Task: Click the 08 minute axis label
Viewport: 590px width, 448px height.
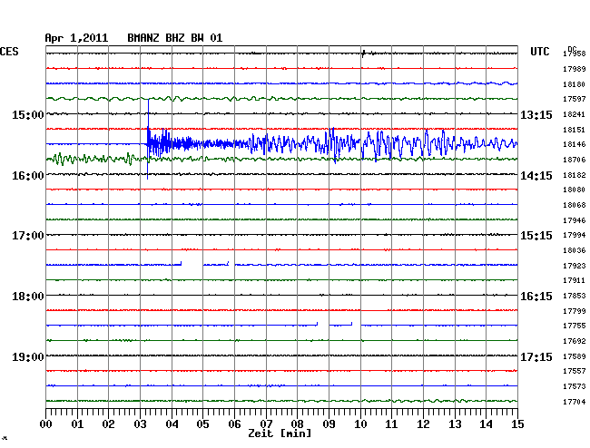Action: click(297, 424)
